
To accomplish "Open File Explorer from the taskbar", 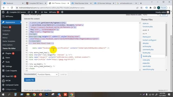I will click(x=28, y=95).
